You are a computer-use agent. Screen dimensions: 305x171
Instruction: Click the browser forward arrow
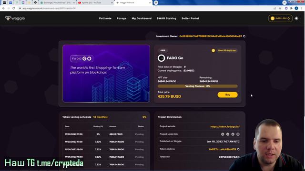click(x=9, y=9)
